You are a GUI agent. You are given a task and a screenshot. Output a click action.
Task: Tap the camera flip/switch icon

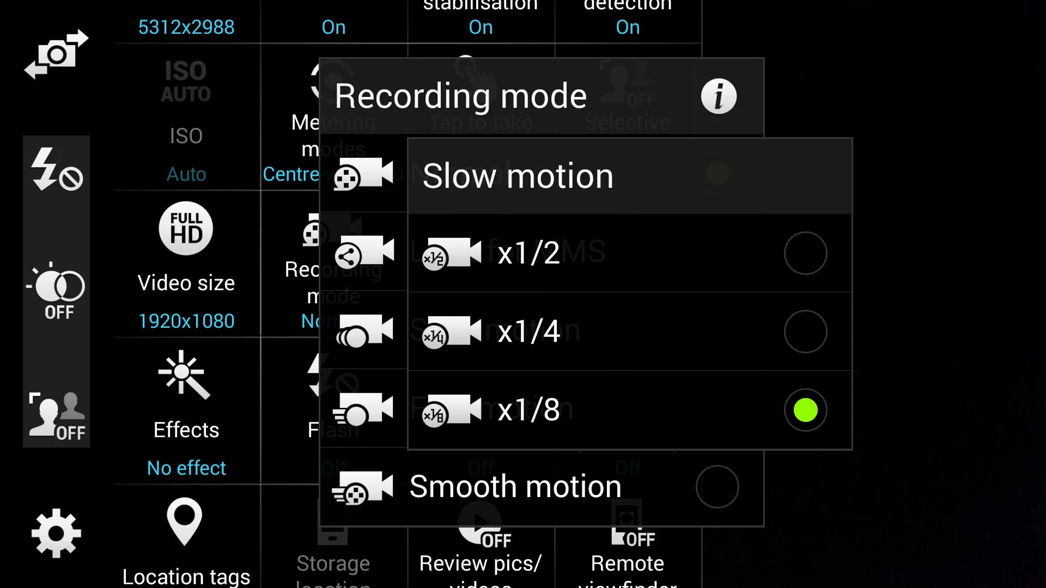point(56,54)
